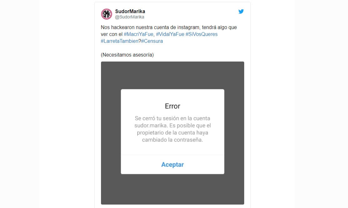
Task: Click the "Se cerró tu sesión" message line
Action: (173, 118)
